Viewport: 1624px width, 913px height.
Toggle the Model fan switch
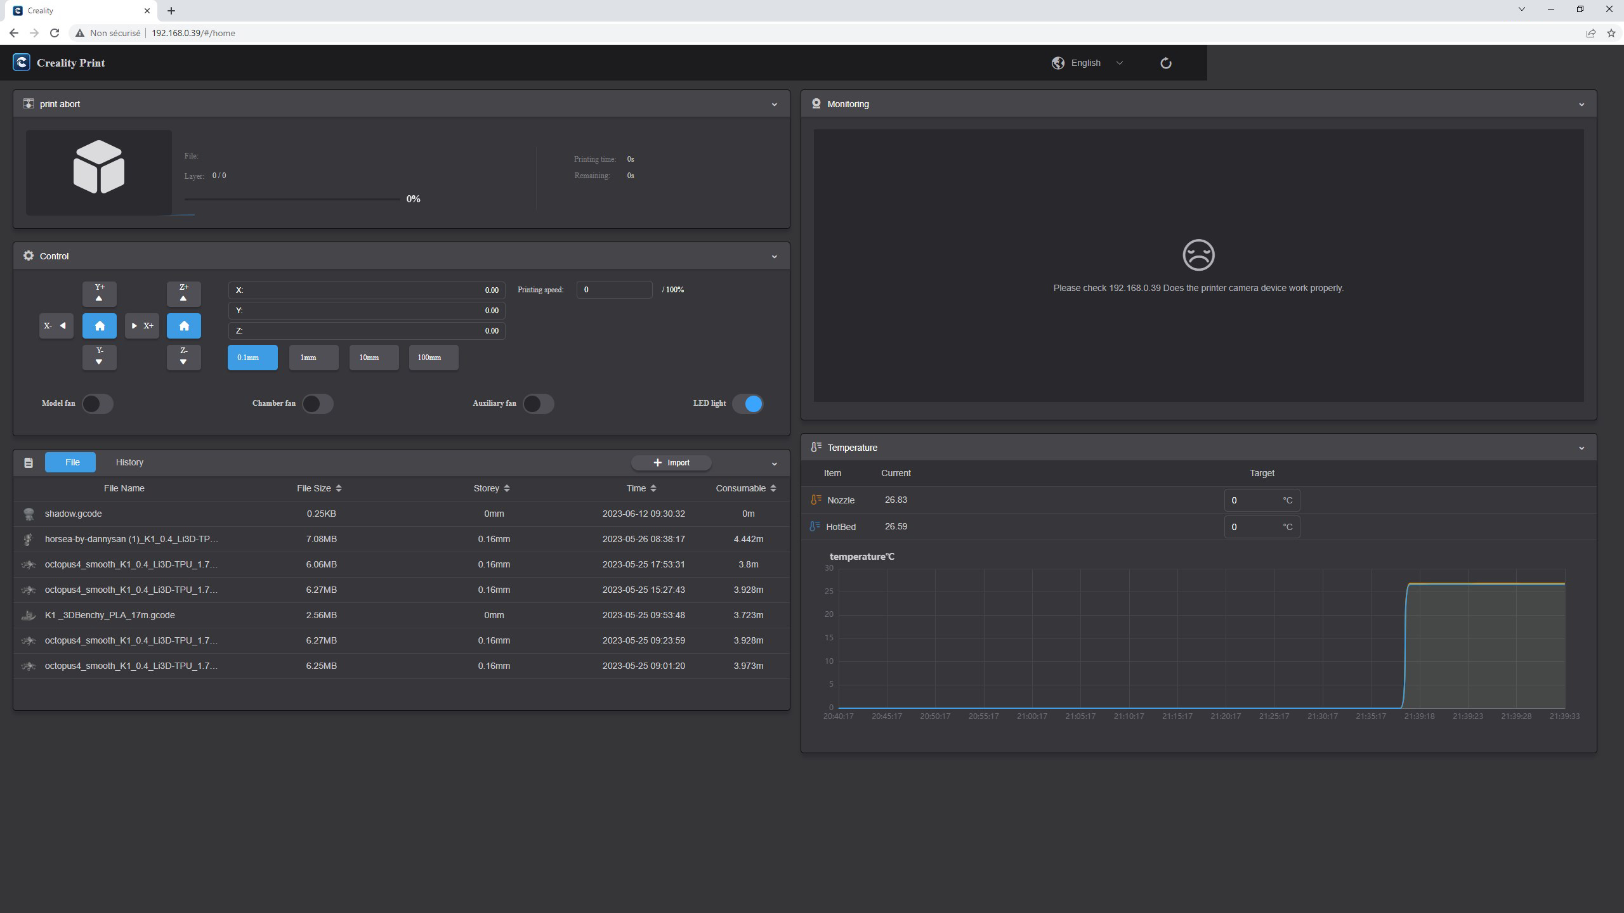(98, 404)
